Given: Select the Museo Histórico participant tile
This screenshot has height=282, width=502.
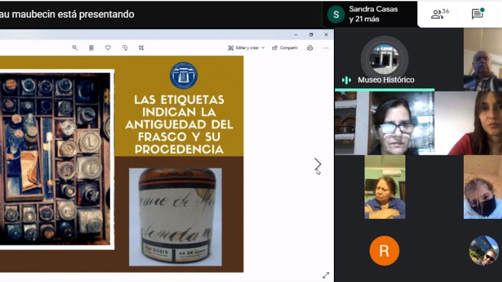Looking at the screenshot, I should (385, 60).
